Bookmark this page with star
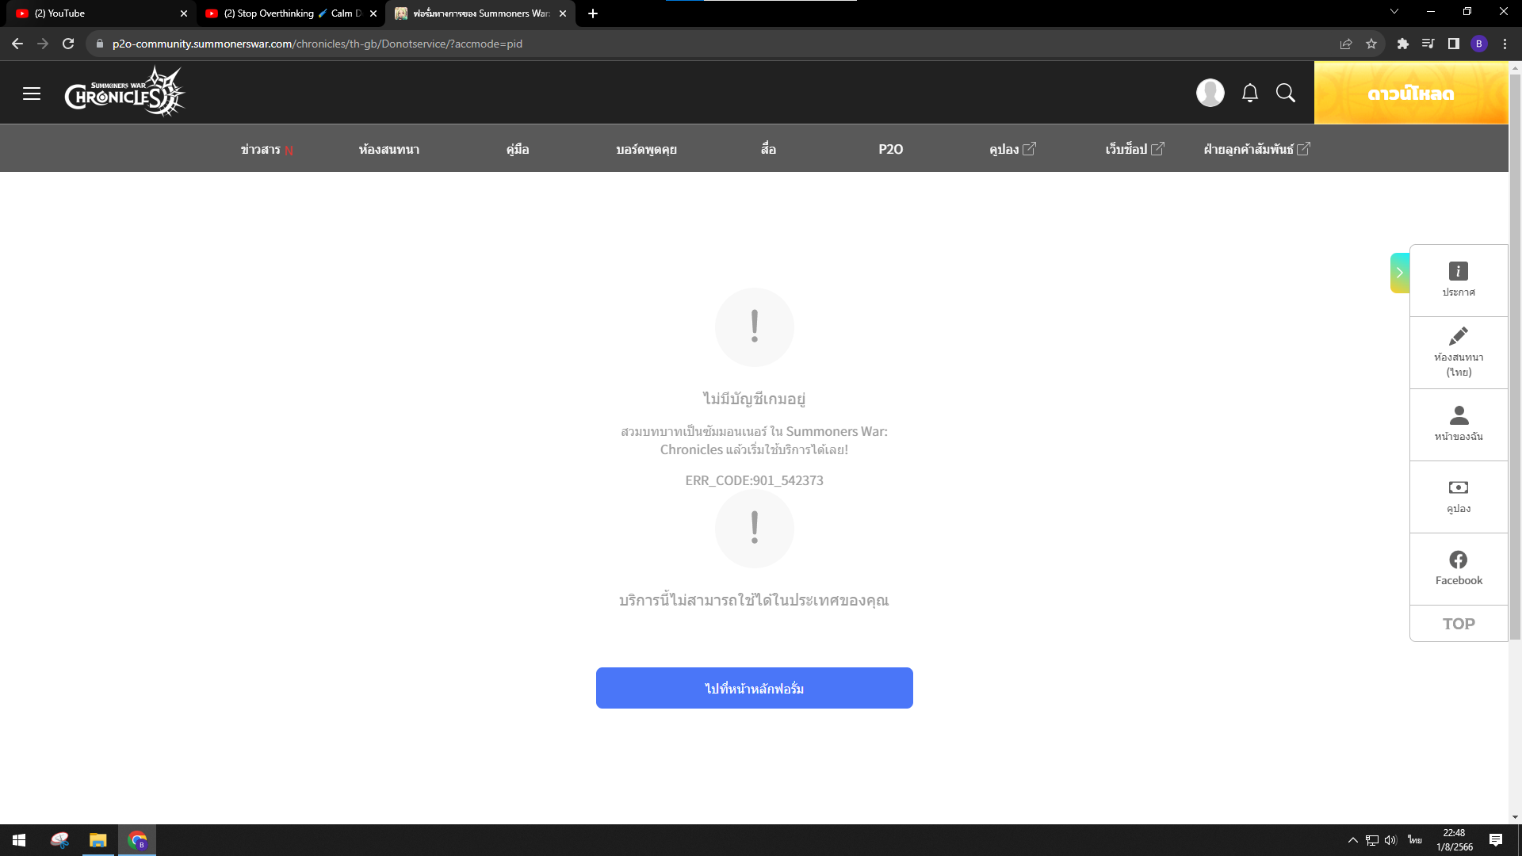 [x=1371, y=44]
